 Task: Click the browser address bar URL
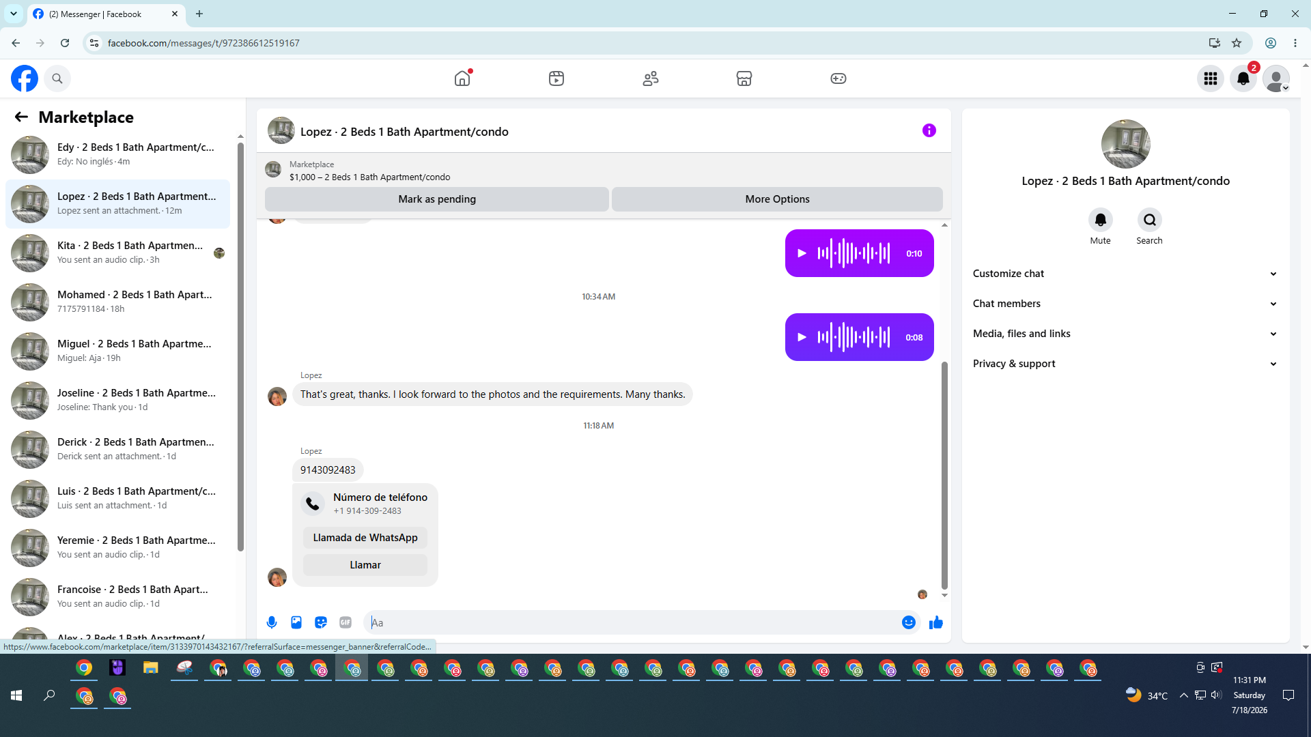203,43
